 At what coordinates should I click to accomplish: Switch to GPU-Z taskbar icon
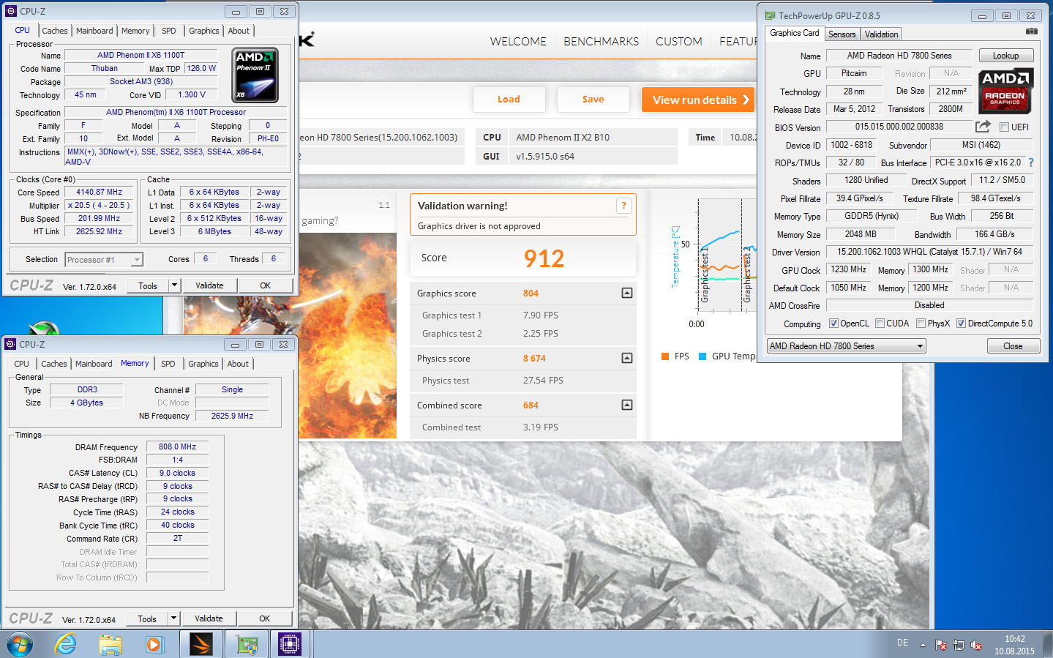[x=247, y=644]
